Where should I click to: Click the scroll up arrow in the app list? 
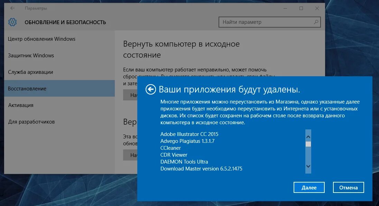(308, 137)
